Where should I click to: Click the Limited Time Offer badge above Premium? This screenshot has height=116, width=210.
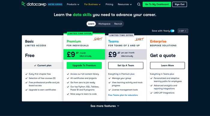pos(80,34)
